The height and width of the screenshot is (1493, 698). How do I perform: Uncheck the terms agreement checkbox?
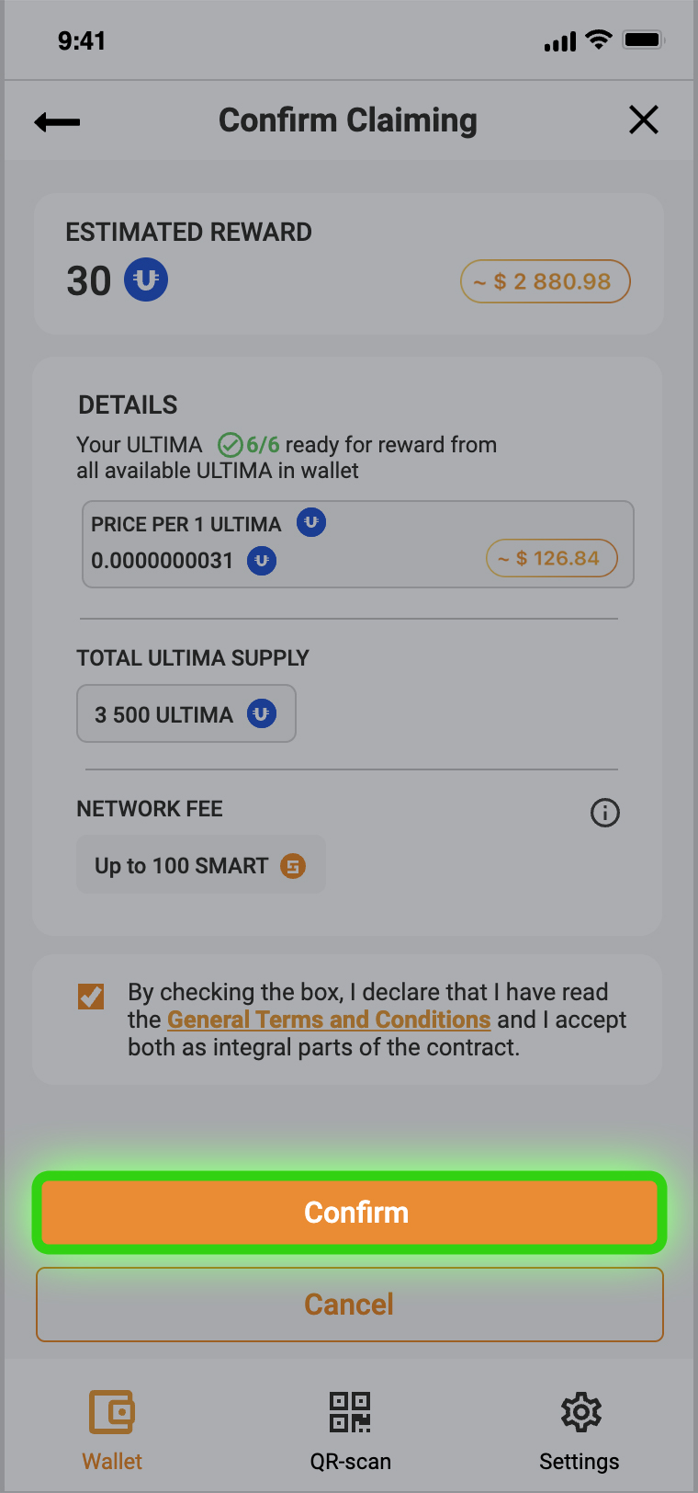point(91,996)
